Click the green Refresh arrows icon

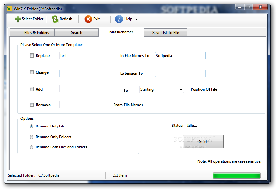click(x=55, y=19)
